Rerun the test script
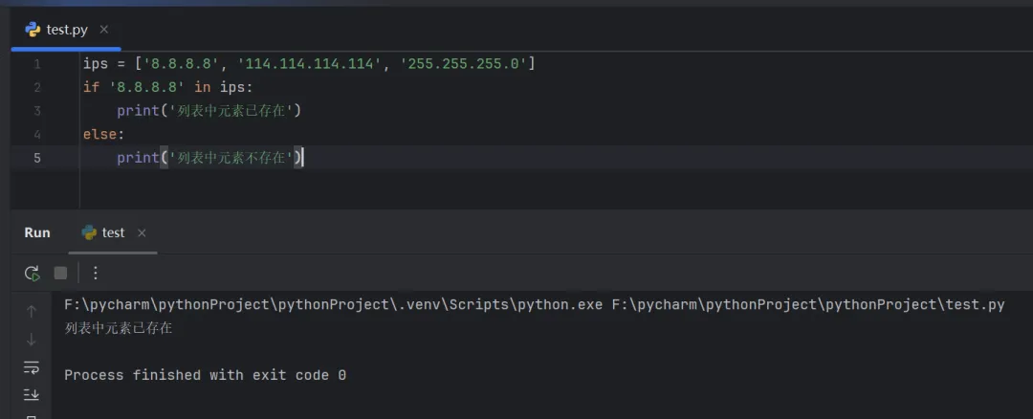Screen dimensions: 1033x419 [32, 273]
